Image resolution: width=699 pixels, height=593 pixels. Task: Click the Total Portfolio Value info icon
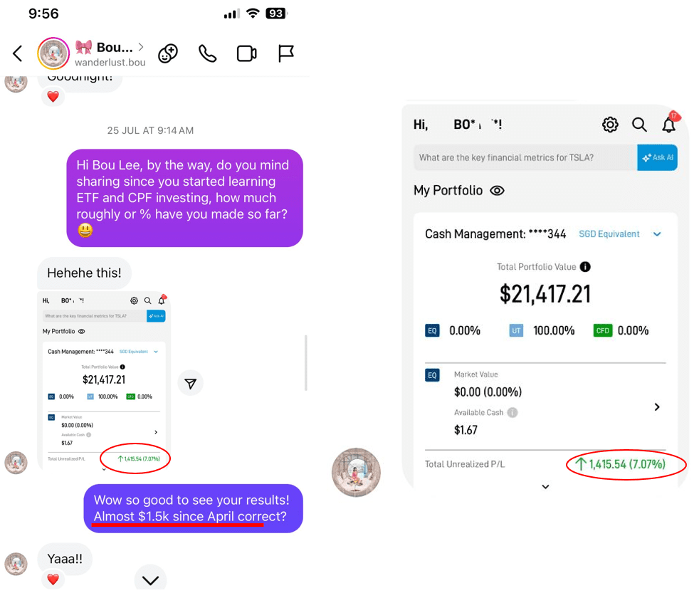585,267
